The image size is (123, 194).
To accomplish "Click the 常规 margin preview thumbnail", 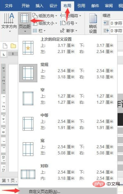I will point(28,73).
